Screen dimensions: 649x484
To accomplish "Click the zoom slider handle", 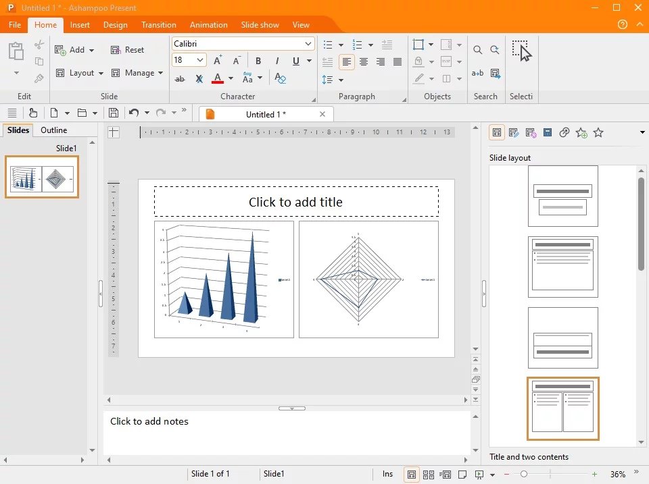I will (523, 475).
